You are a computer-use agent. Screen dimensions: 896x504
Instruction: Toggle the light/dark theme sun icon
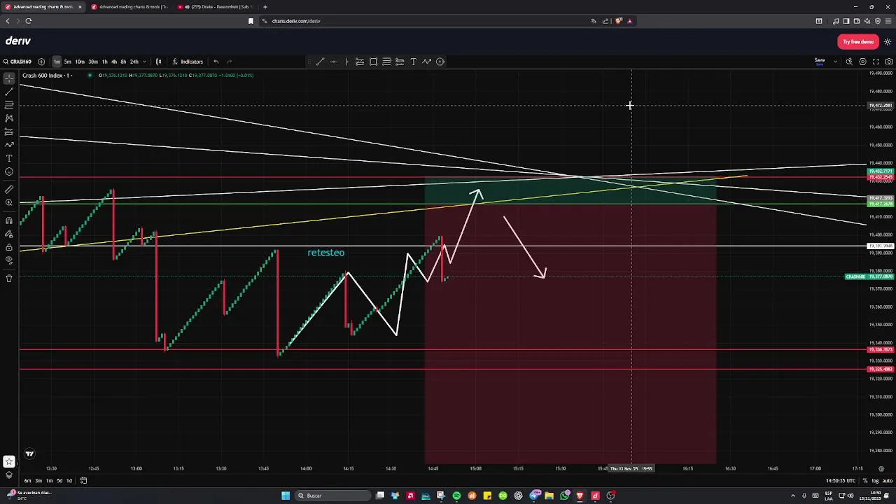pyautogui.click(x=888, y=42)
